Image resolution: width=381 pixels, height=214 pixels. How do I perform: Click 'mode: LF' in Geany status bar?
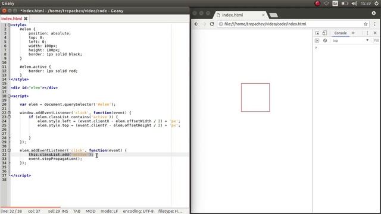pyautogui.click(x=109, y=212)
